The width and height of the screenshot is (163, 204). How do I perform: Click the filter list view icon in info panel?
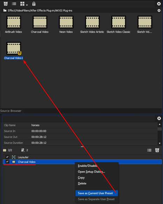tap(149, 150)
